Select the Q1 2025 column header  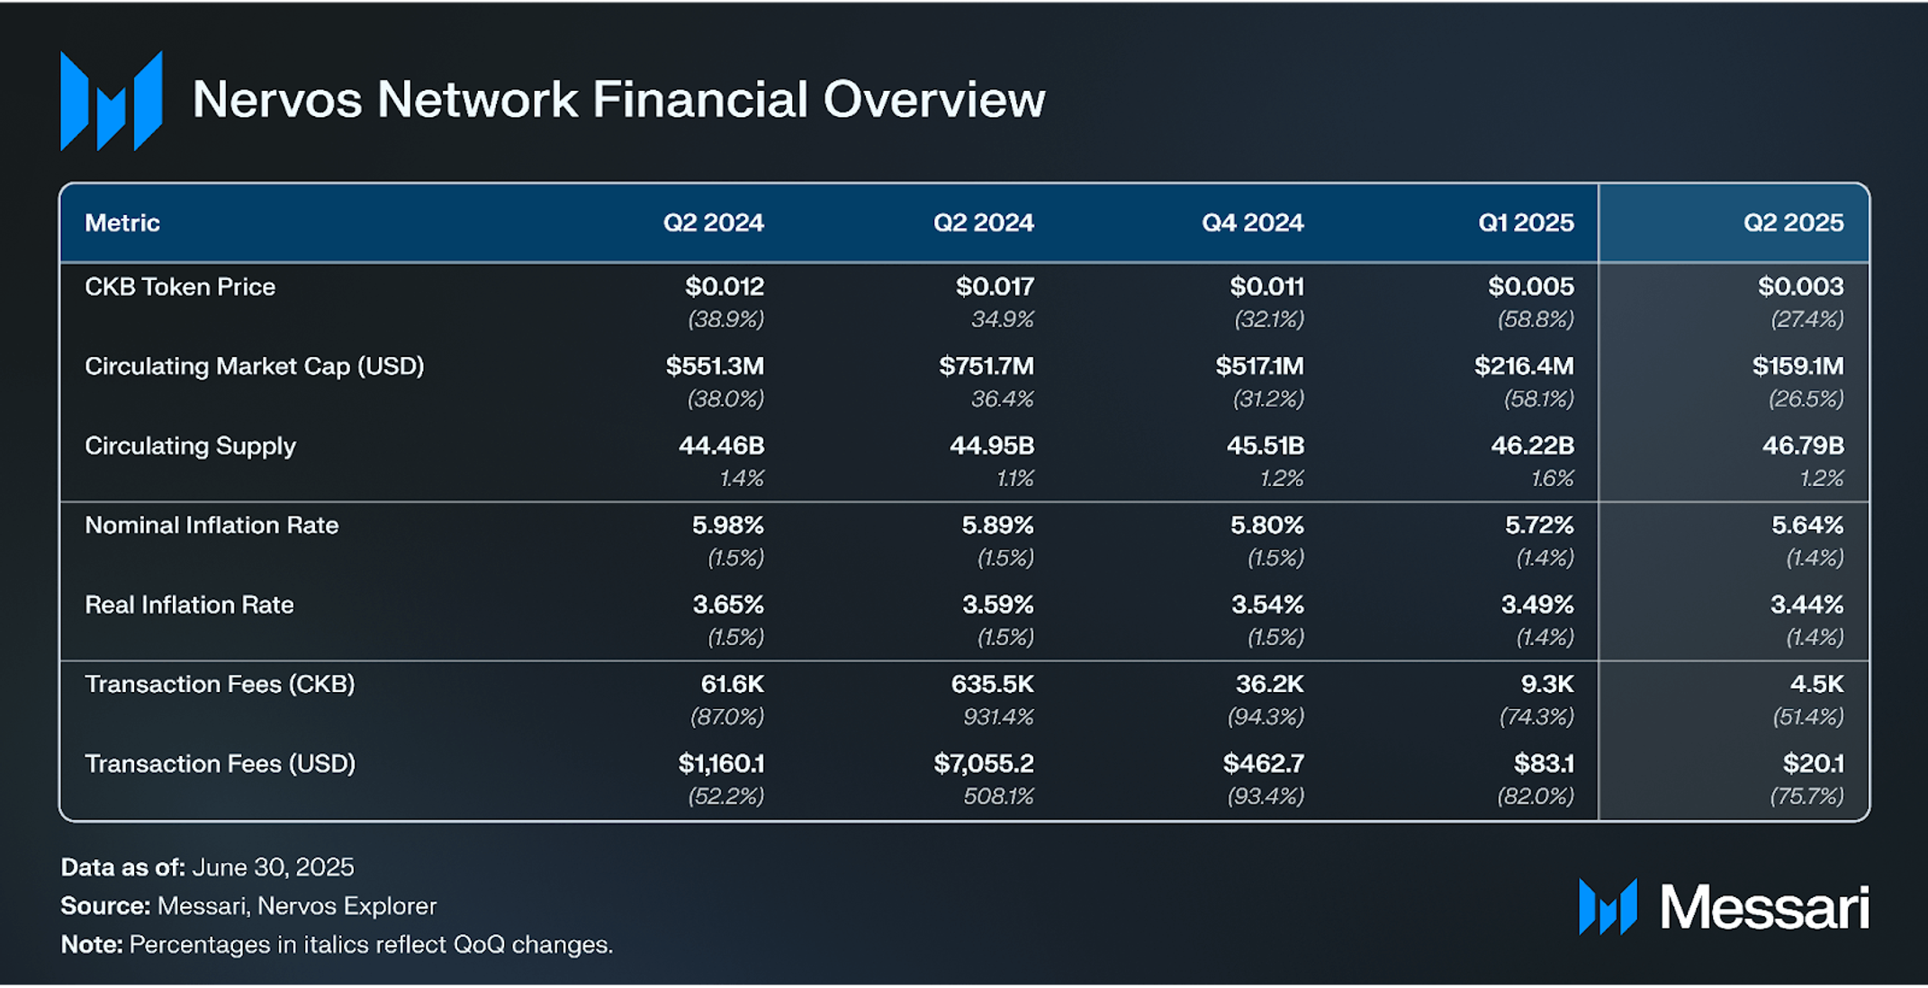[x=1526, y=222]
